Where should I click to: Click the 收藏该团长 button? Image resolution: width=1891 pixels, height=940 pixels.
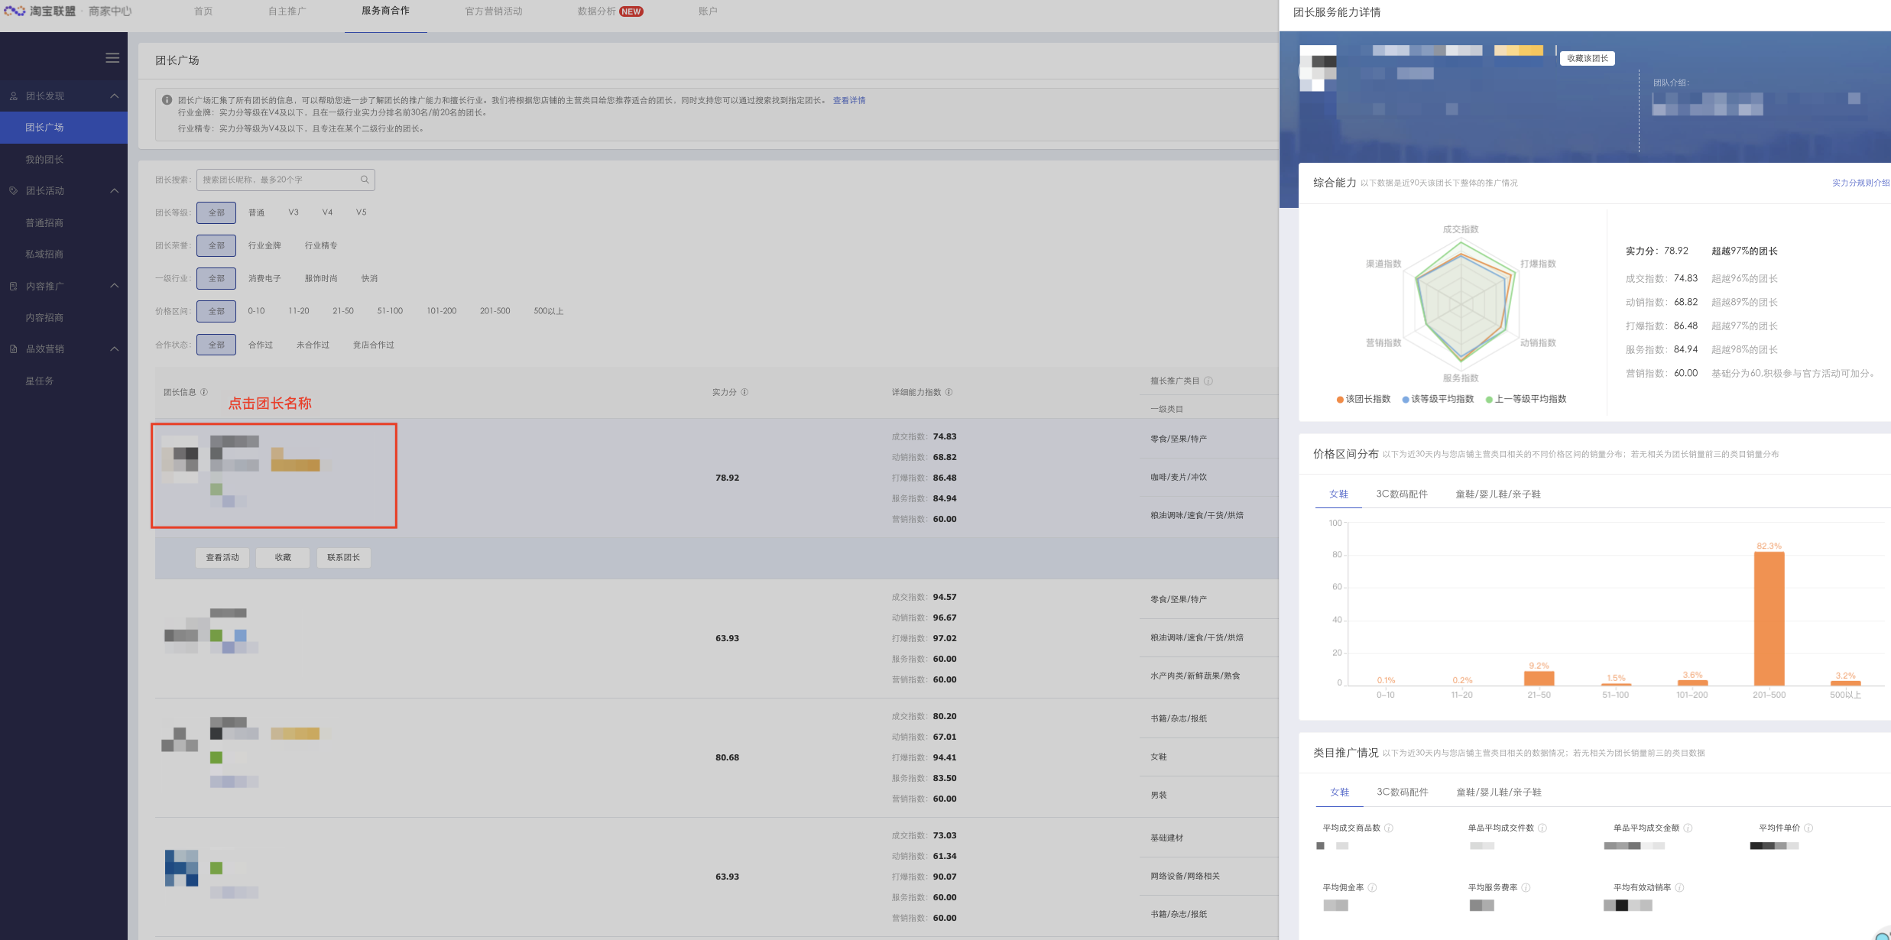(1588, 58)
